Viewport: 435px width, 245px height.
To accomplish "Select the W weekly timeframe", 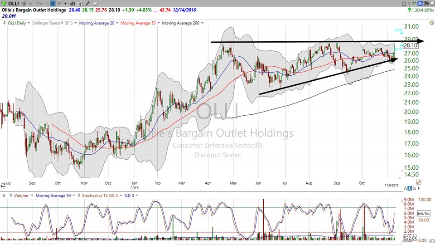I will pyautogui.click(x=59, y=4).
